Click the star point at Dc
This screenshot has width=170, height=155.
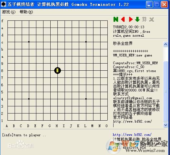(x=29, y=42)
